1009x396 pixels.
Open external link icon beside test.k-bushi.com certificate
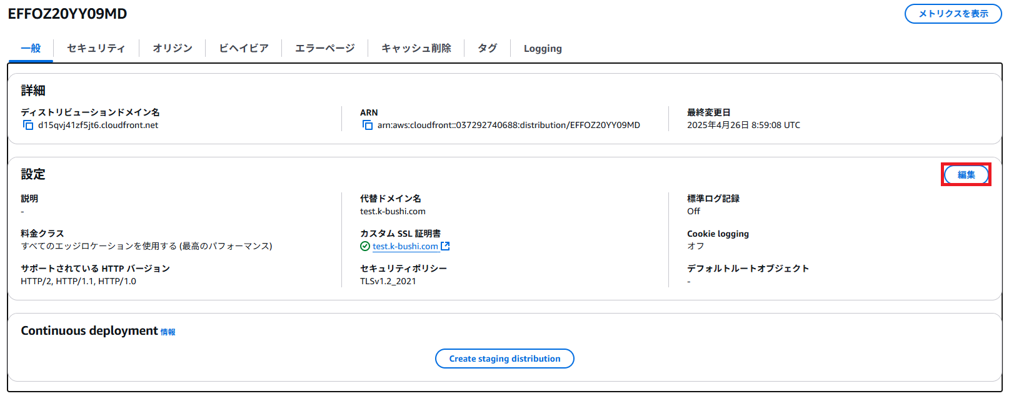coord(445,246)
